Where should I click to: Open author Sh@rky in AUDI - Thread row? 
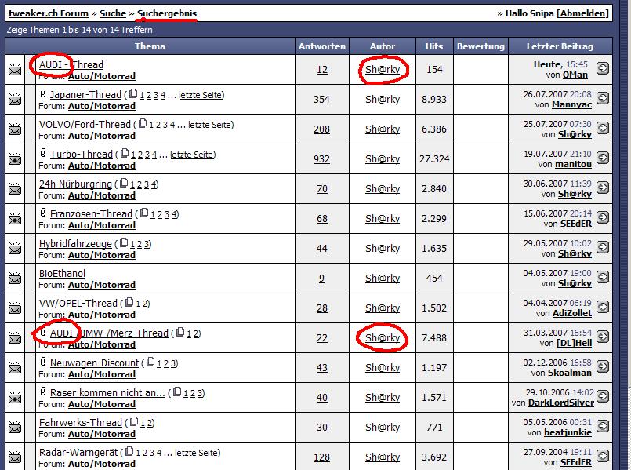pyautogui.click(x=382, y=70)
